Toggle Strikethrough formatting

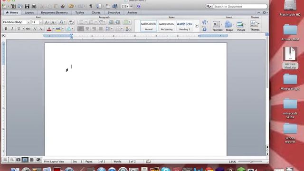(x=28, y=29)
